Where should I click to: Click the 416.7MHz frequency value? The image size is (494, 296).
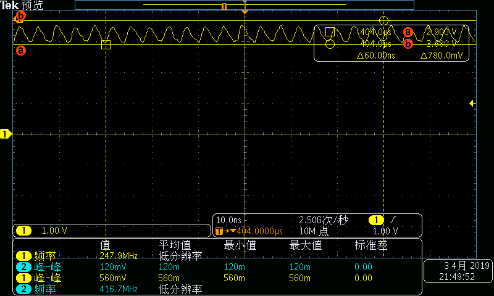point(119,289)
